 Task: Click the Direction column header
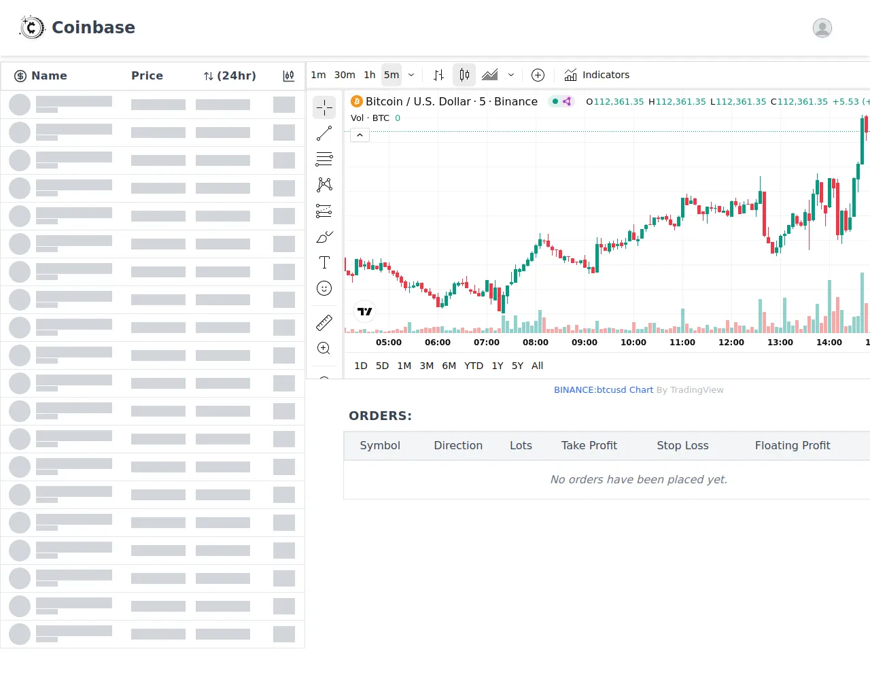point(458,446)
